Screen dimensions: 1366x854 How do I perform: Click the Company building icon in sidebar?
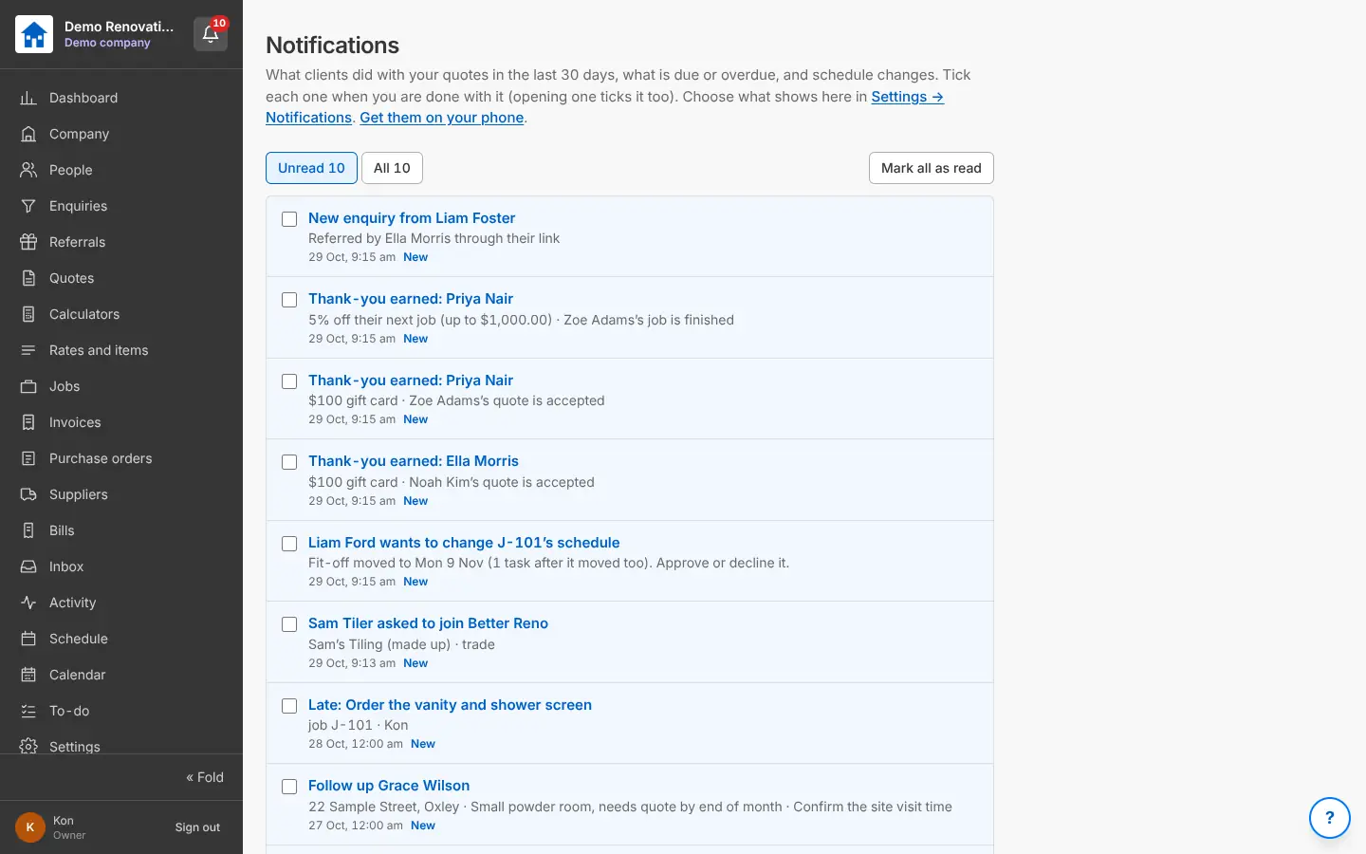click(x=28, y=134)
